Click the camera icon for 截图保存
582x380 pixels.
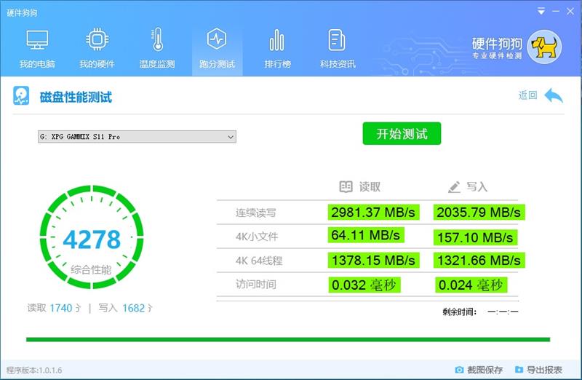459,370
